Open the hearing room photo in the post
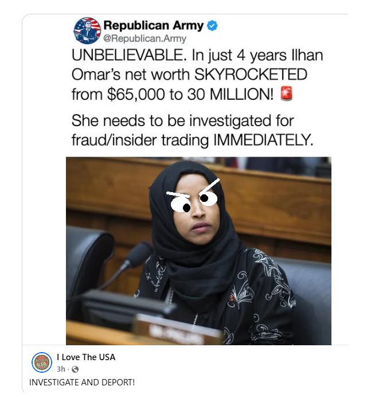 click(x=198, y=251)
